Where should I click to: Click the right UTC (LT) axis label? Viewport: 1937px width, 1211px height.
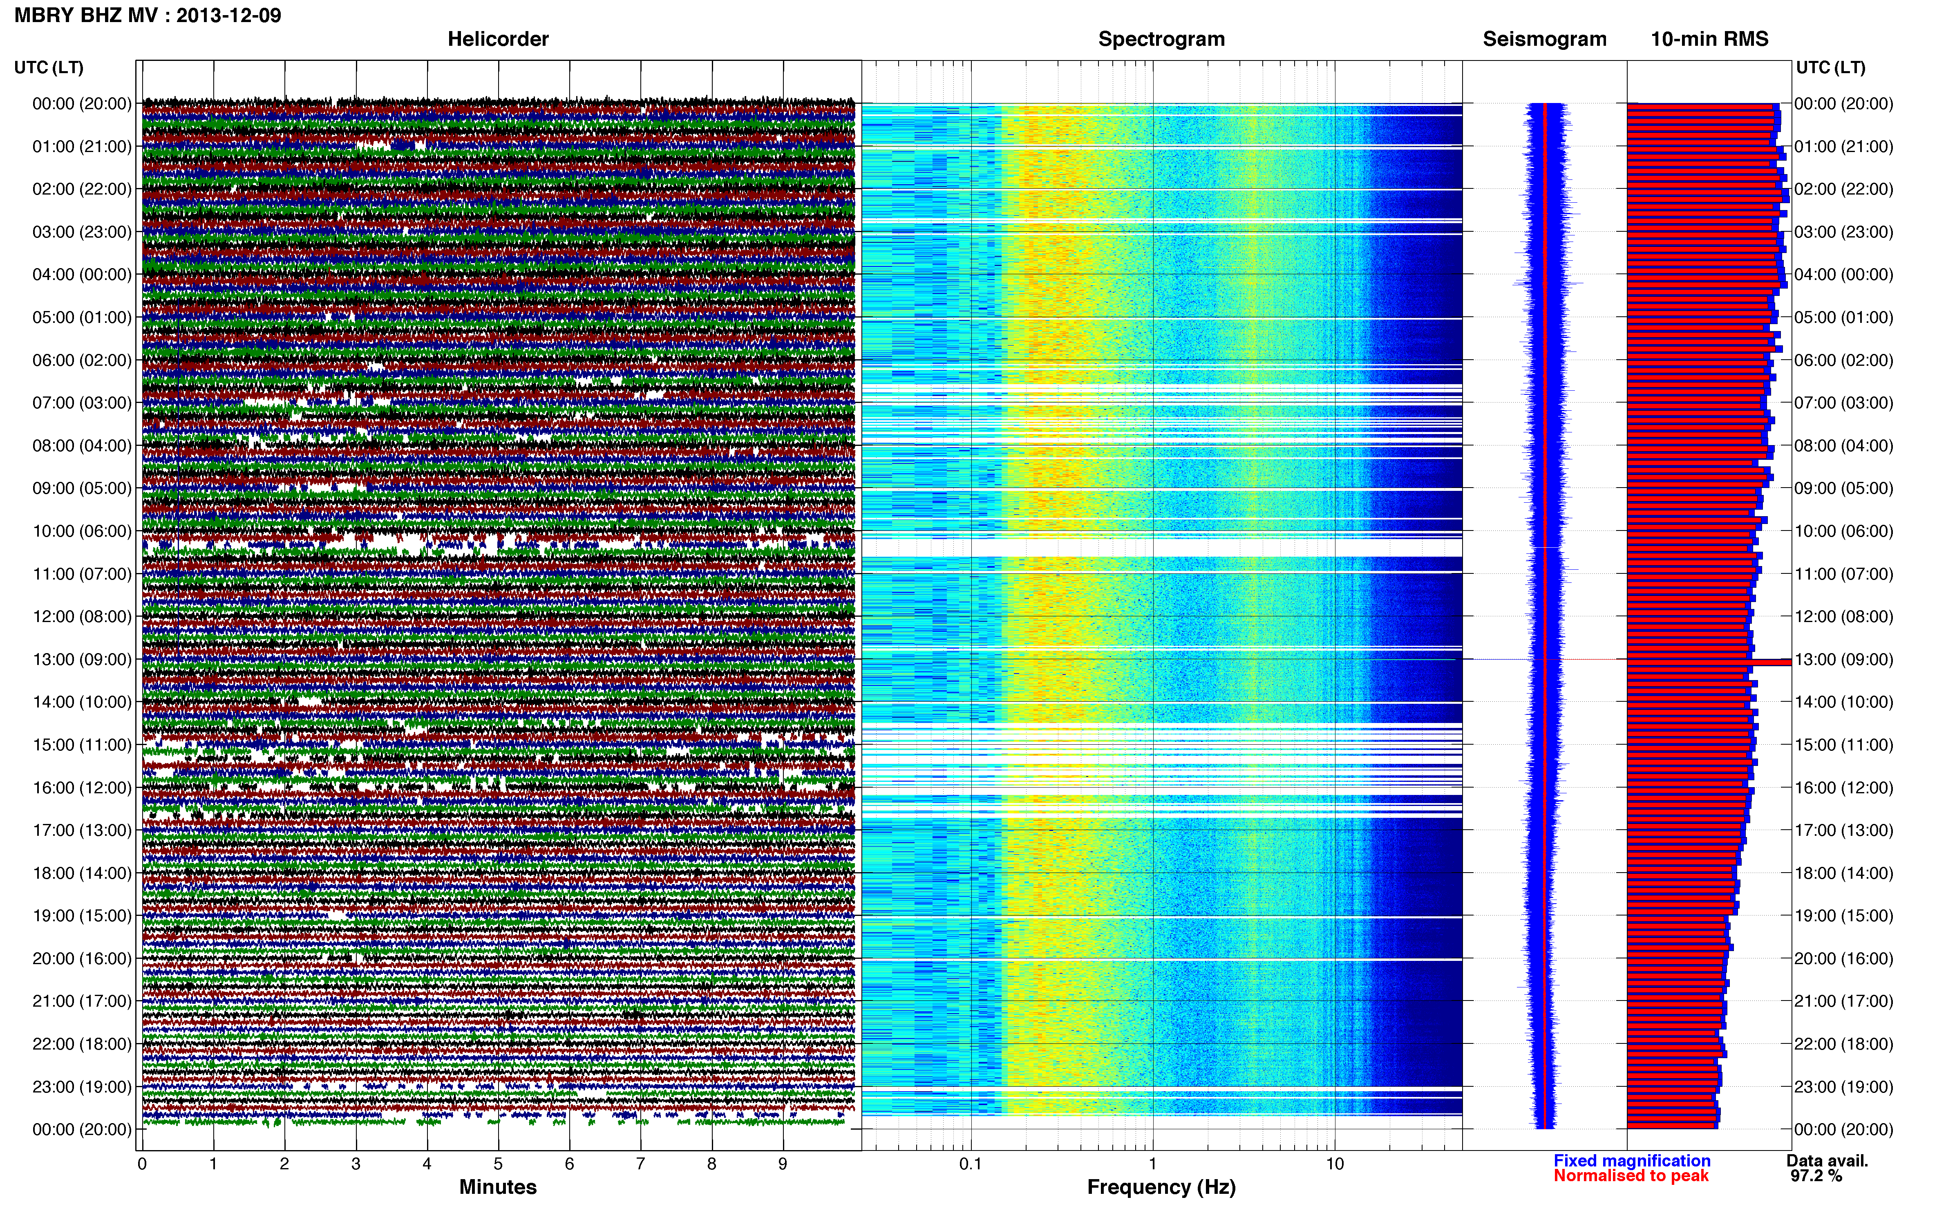(x=1830, y=67)
